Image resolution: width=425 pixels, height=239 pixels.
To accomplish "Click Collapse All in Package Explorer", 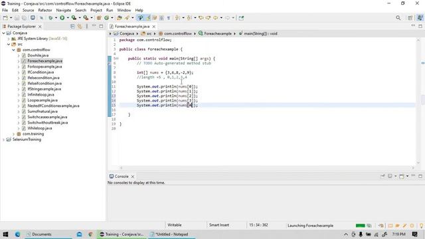I will (72, 27).
